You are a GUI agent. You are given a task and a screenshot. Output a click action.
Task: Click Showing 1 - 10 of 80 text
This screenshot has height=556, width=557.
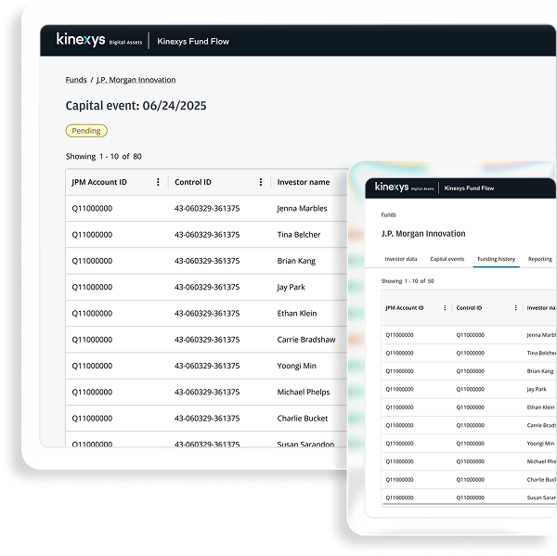tap(104, 157)
